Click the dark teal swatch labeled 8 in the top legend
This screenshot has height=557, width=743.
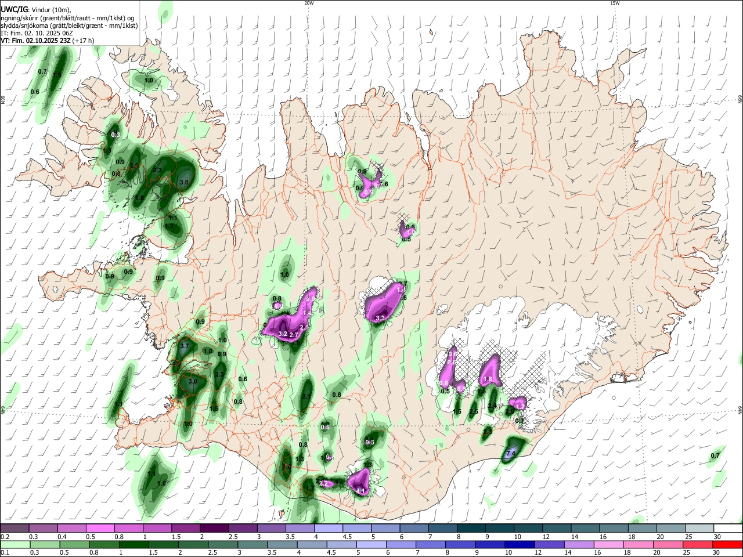click(x=471, y=528)
